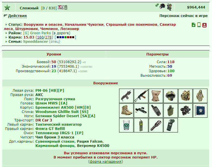Open the camera photo icon
The width and height of the screenshot is (212, 167).
pos(162,6)
